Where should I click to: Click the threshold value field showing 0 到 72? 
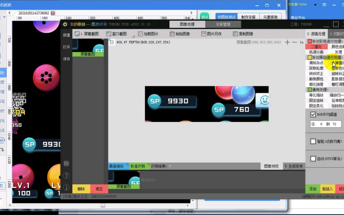coord(326,124)
